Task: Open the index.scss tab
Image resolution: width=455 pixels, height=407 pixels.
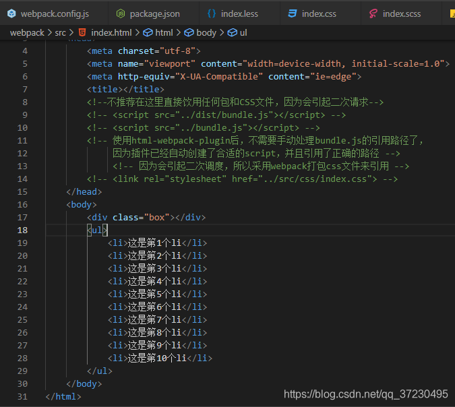Action: 401,13
